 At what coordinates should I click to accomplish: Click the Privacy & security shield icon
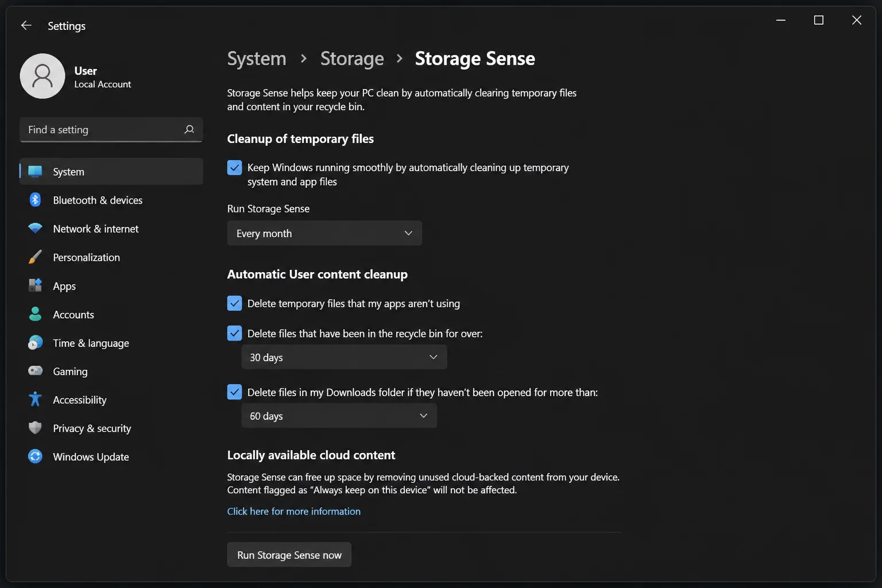coord(35,428)
